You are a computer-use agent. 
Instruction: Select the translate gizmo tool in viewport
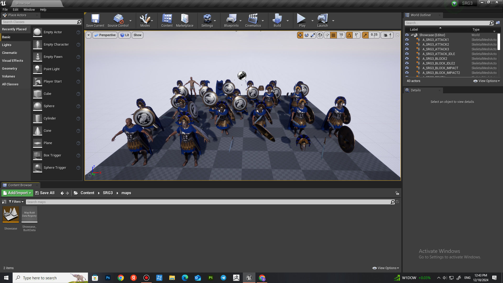tap(300, 35)
